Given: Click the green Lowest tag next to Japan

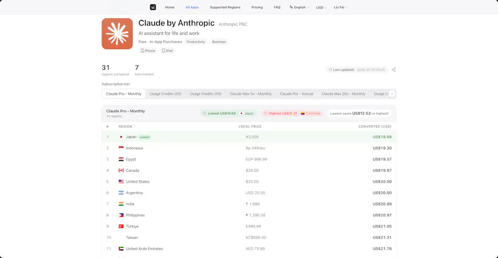Looking at the screenshot, I should 144,137.
